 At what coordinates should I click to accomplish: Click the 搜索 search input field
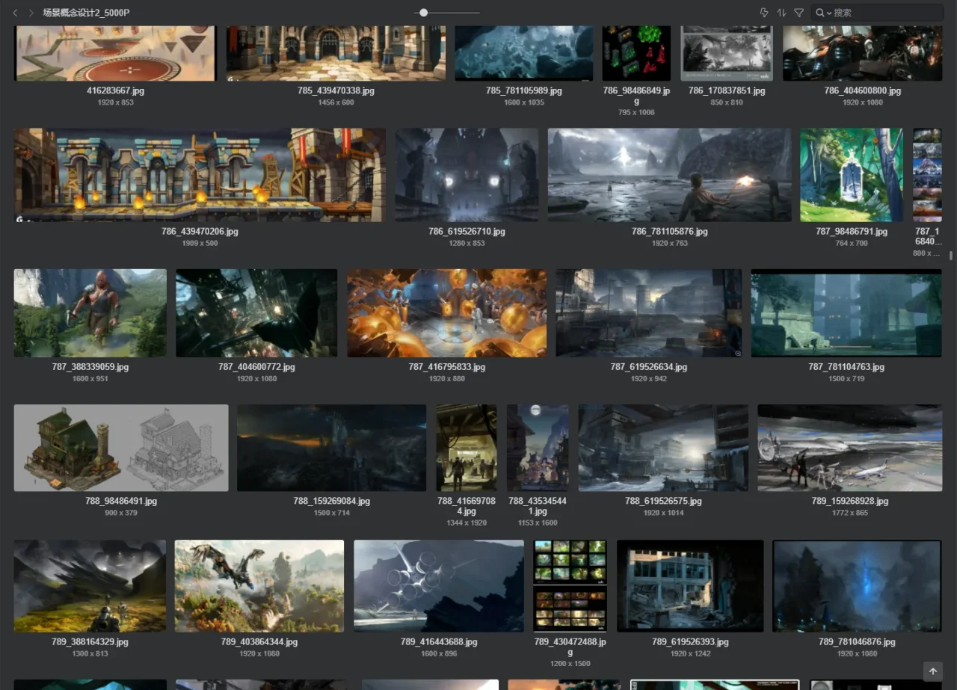(882, 13)
